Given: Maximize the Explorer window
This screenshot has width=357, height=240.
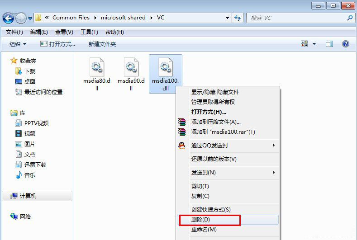Looking at the screenshot, I should (333, 6).
